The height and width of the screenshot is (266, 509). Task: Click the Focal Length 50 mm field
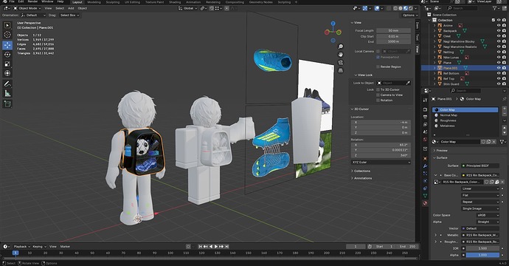(x=393, y=30)
